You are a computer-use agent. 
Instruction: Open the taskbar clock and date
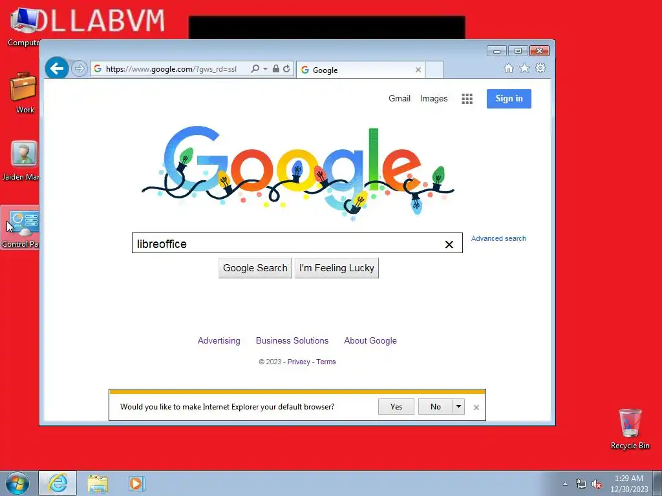[x=629, y=484]
